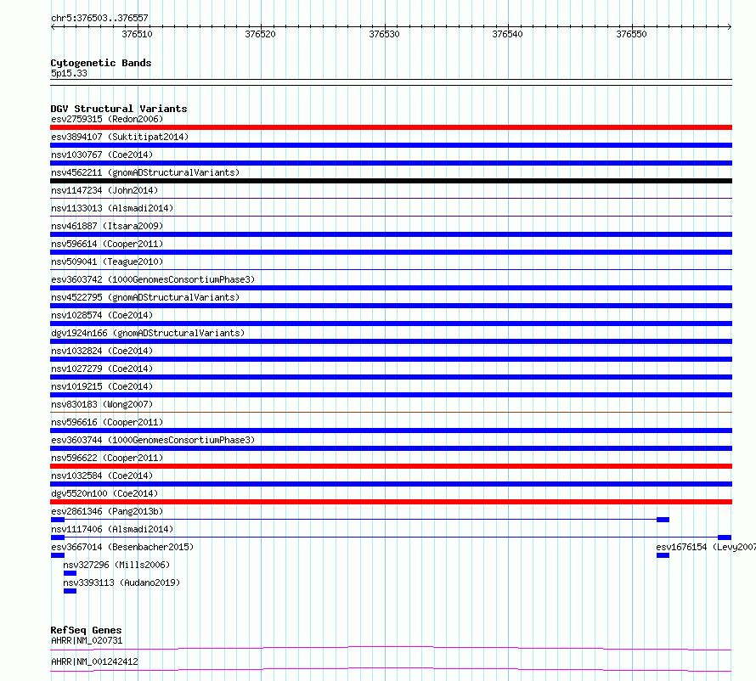Click ruler position 376550

(x=631, y=34)
